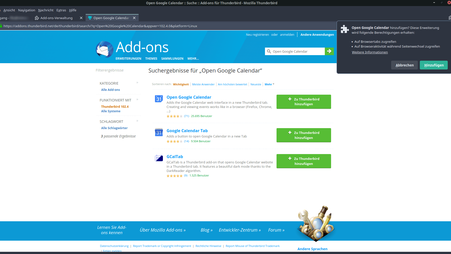Open the Ansicht menu
This screenshot has height=254, width=451.
9,10
